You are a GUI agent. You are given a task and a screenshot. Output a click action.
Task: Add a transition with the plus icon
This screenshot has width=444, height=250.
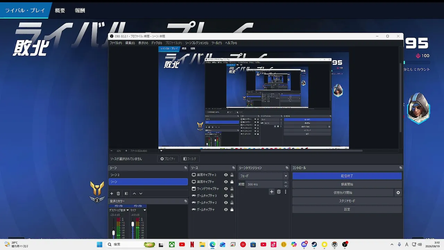click(272, 192)
